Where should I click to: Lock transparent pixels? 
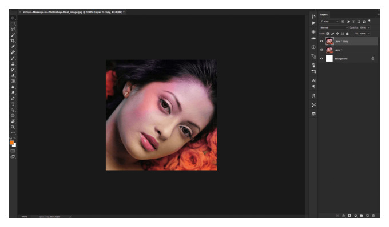point(328,34)
